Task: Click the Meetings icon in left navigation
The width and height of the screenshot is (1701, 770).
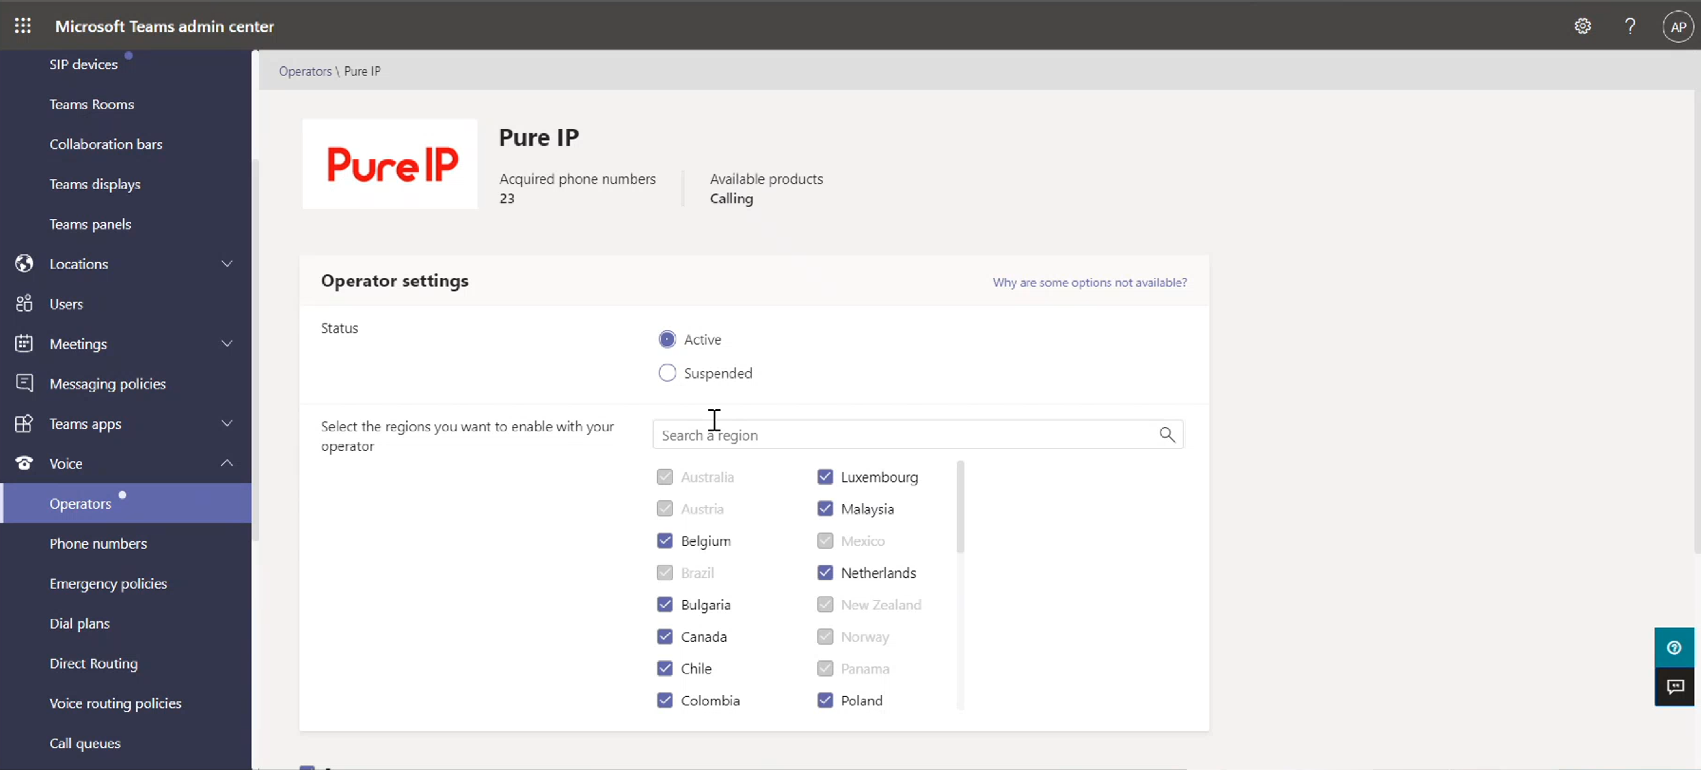Action: tap(24, 344)
